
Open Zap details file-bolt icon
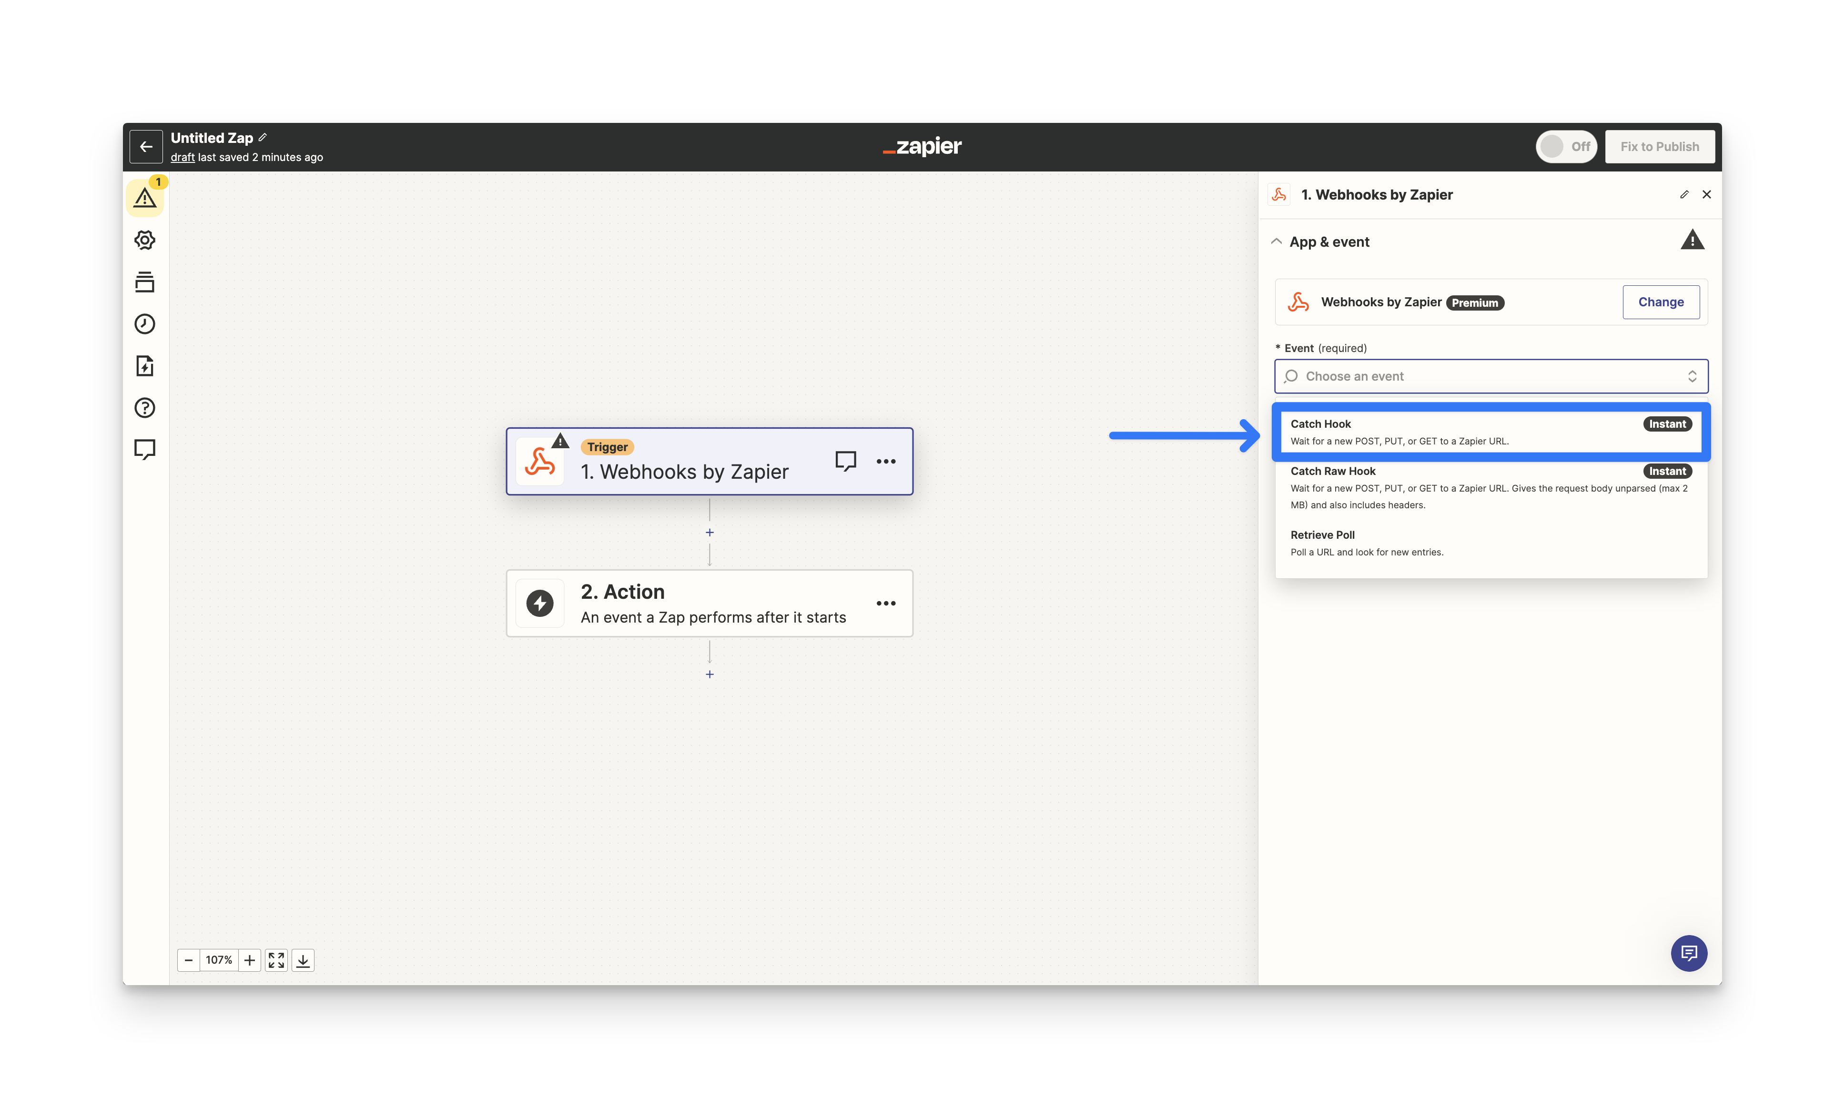tap(145, 366)
